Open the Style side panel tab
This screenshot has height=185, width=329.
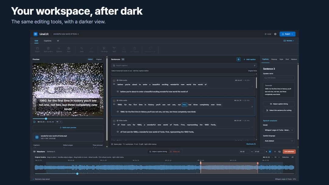[281, 59]
